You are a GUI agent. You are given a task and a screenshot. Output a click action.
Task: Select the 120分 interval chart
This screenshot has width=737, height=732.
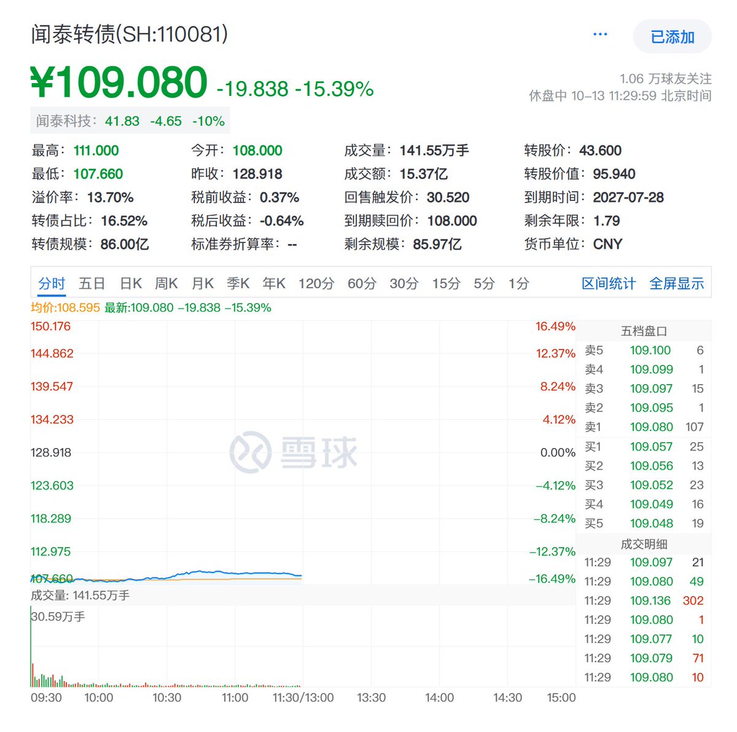click(x=316, y=283)
